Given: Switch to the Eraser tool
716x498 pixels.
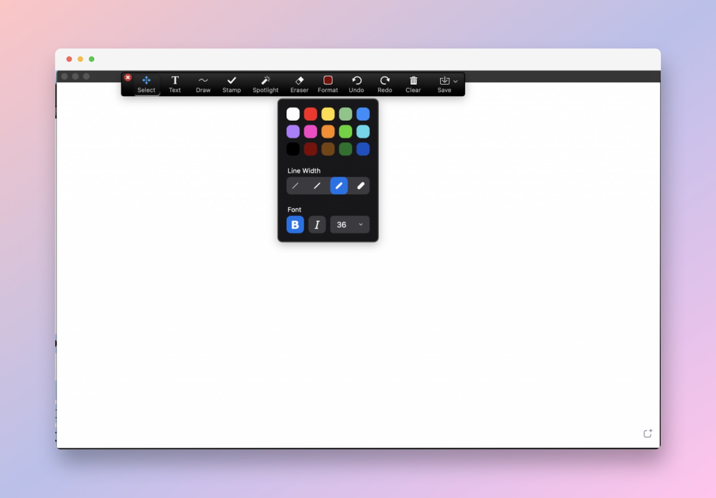Looking at the screenshot, I should pyautogui.click(x=299, y=84).
